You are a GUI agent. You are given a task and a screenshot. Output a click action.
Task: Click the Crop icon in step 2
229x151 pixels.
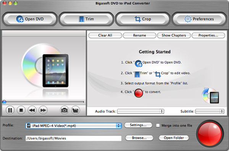point(158,74)
